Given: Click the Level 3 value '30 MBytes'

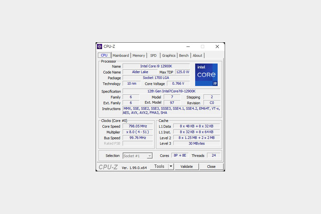Looking at the screenshot, I should [196, 143].
